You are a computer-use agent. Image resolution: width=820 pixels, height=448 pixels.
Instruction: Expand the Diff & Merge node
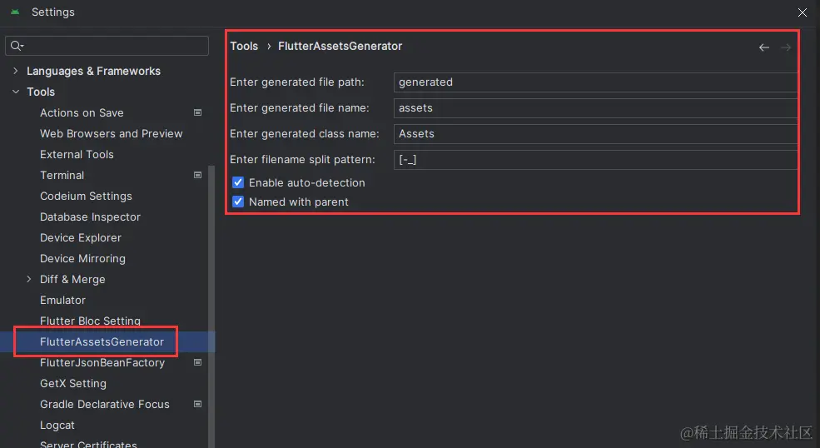pyautogui.click(x=29, y=279)
